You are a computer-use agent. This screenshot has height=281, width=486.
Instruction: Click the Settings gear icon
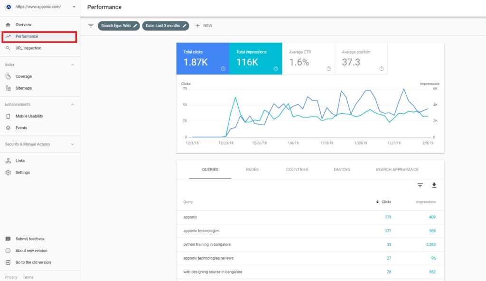click(8, 172)
